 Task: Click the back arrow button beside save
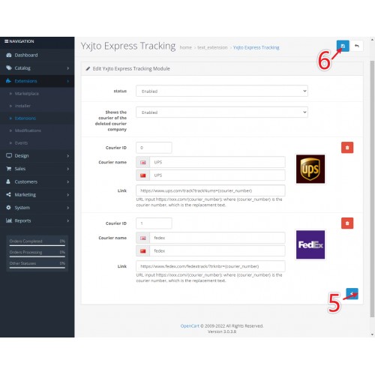click(x=357, y=46)
